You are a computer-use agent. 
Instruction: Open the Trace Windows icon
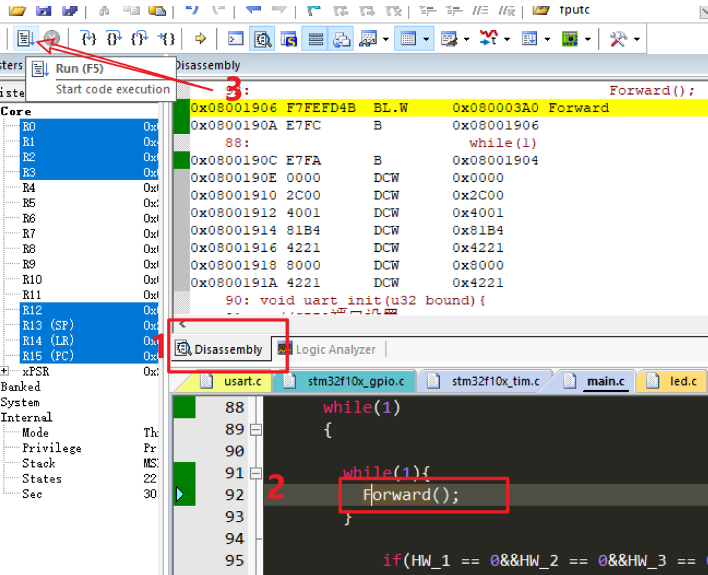[529, 39]
